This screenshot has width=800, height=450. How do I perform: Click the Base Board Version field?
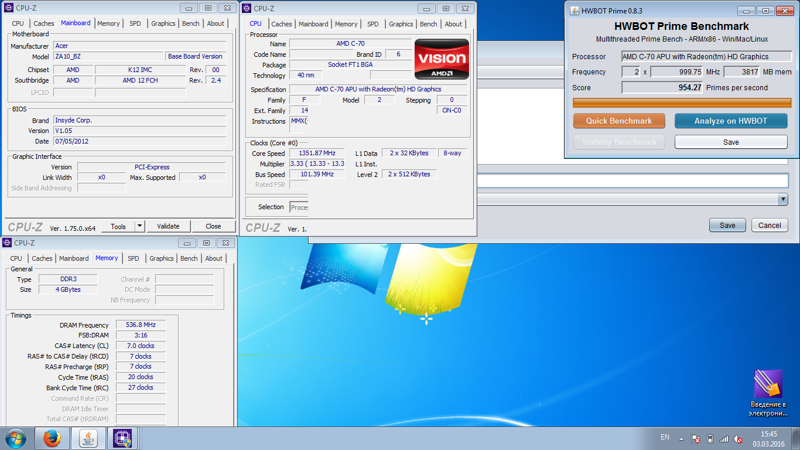(x=195, y=56)
